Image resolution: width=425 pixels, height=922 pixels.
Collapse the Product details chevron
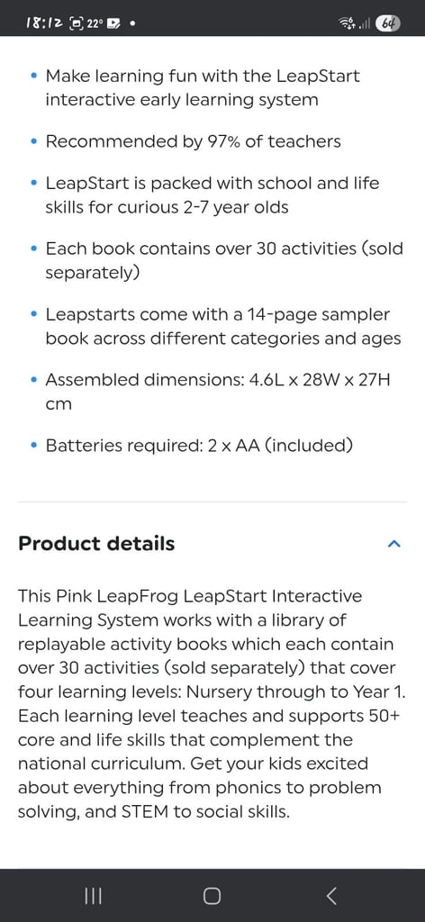[393, 544]
